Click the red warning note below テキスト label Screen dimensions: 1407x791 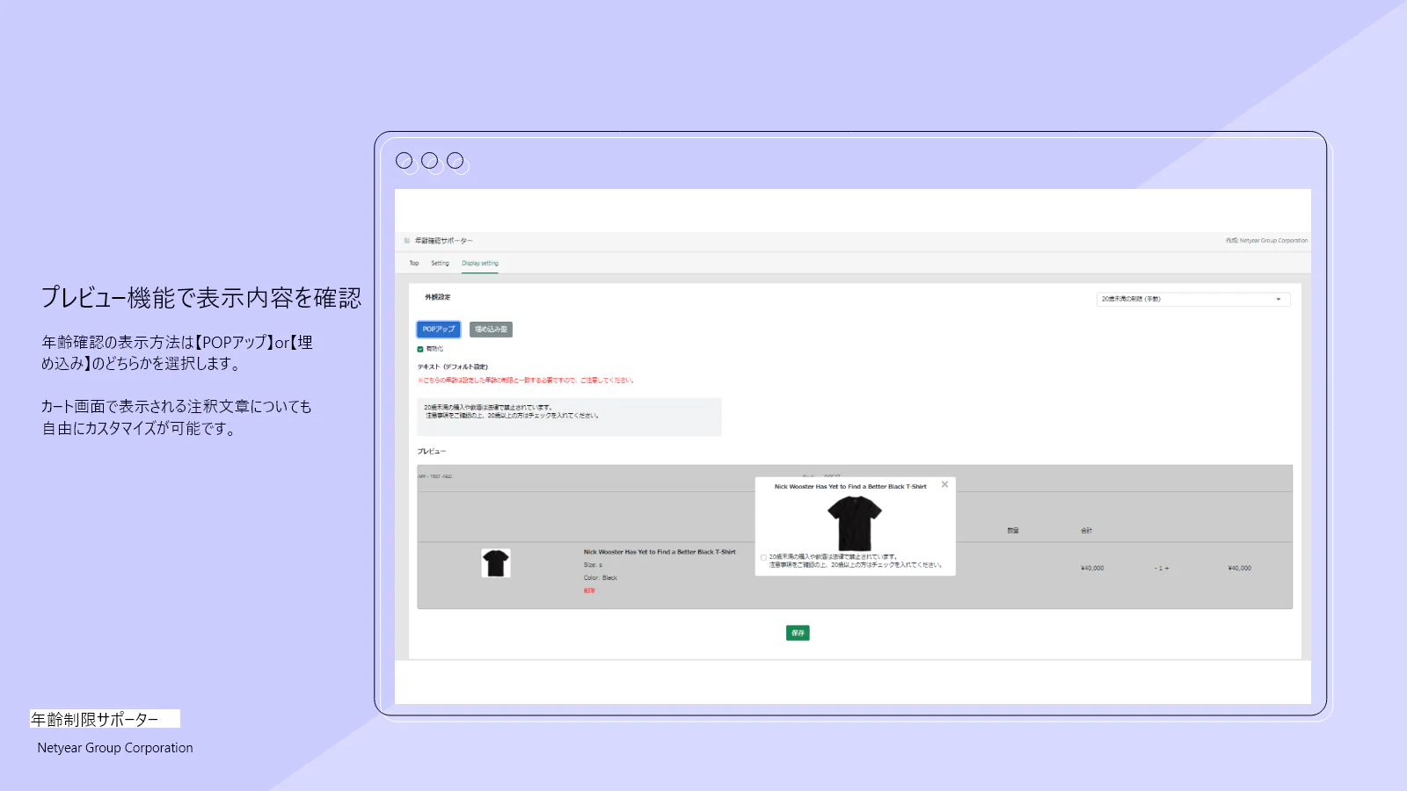pos(525,381)
